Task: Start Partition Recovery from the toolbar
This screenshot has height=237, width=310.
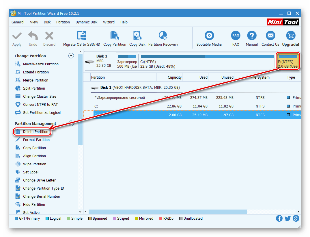Action: tap(163, 36)
